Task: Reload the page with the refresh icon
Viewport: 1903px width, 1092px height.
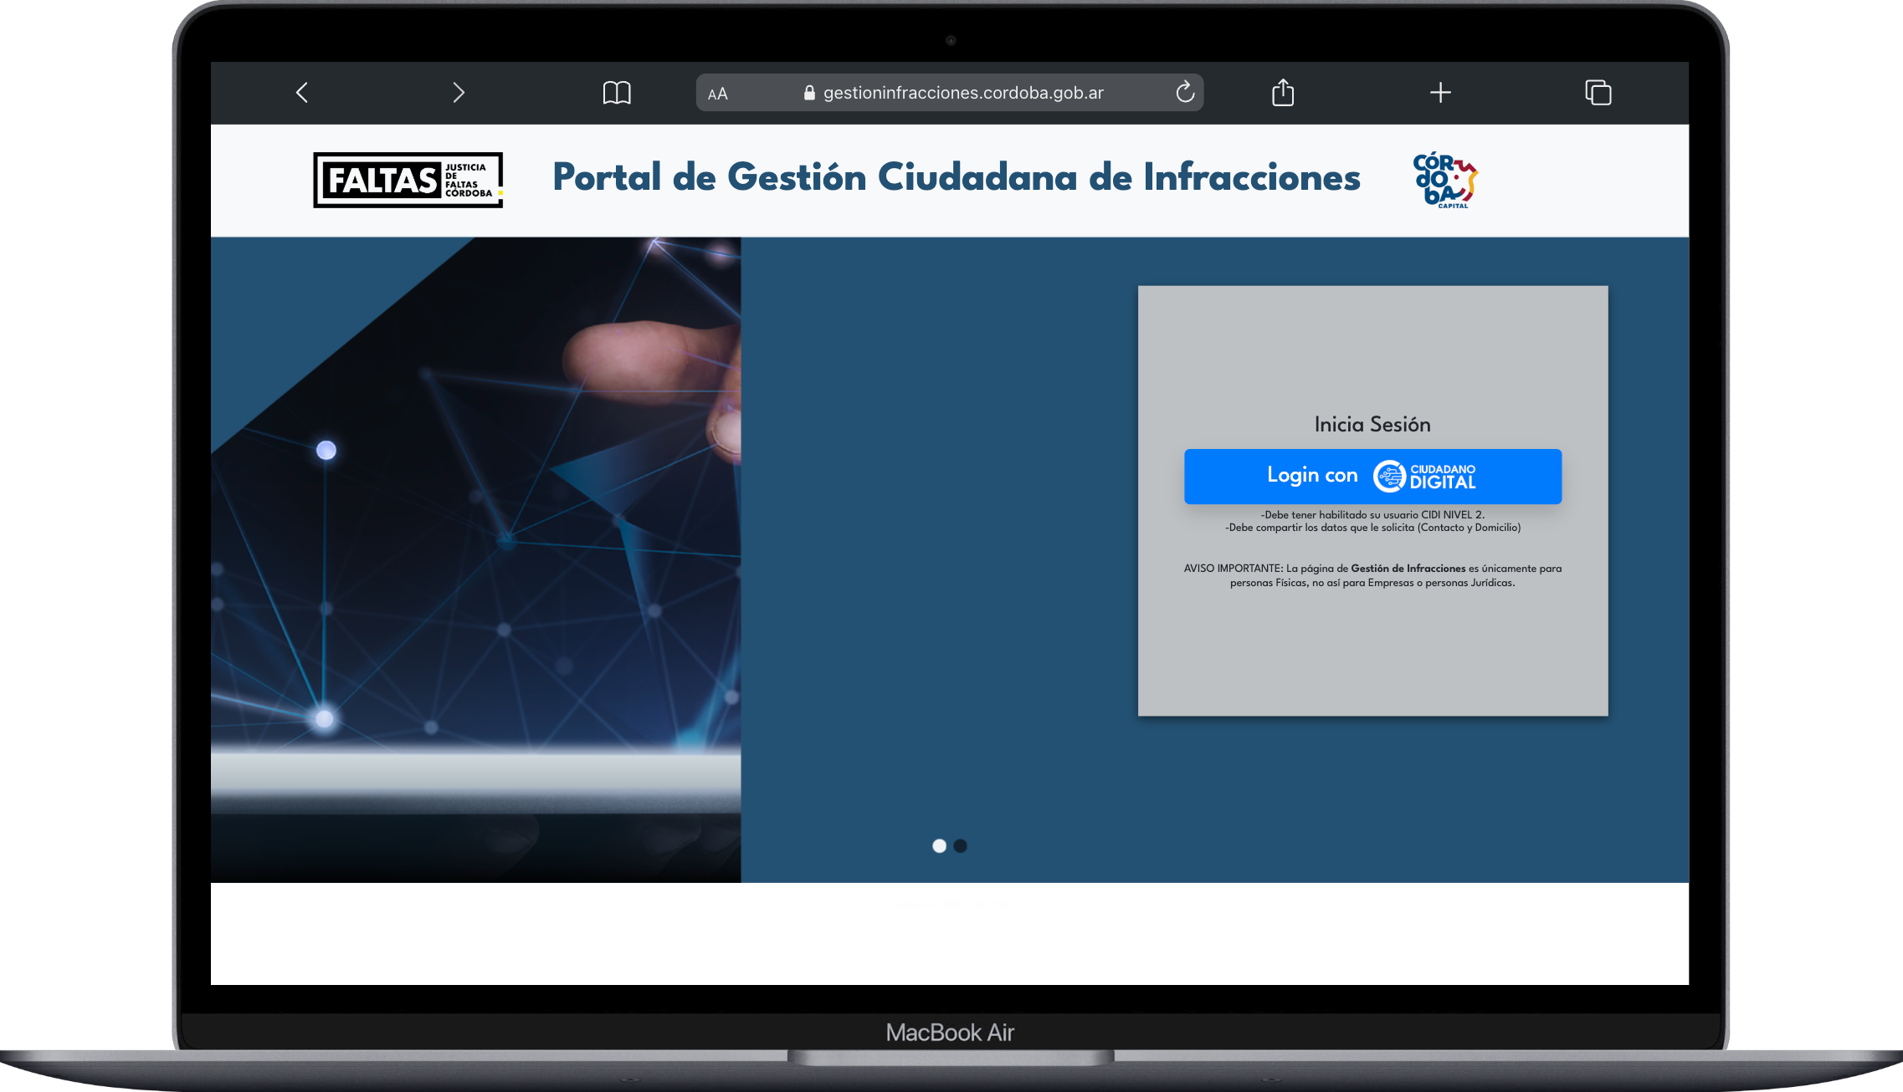Action: tap(1185, 92)
